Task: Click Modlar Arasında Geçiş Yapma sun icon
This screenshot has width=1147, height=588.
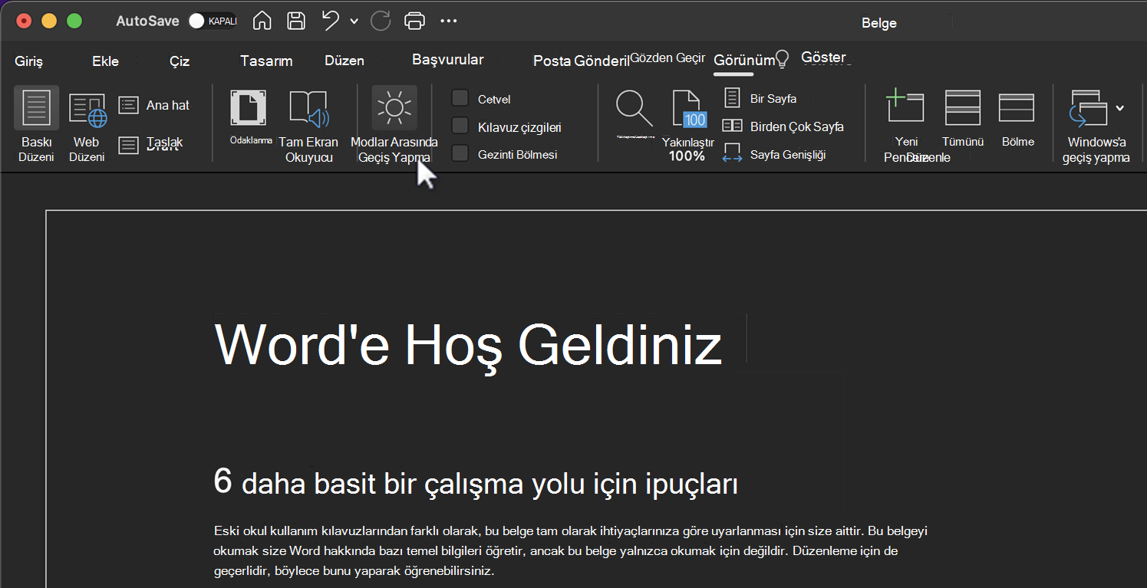Action: point(394,108)
